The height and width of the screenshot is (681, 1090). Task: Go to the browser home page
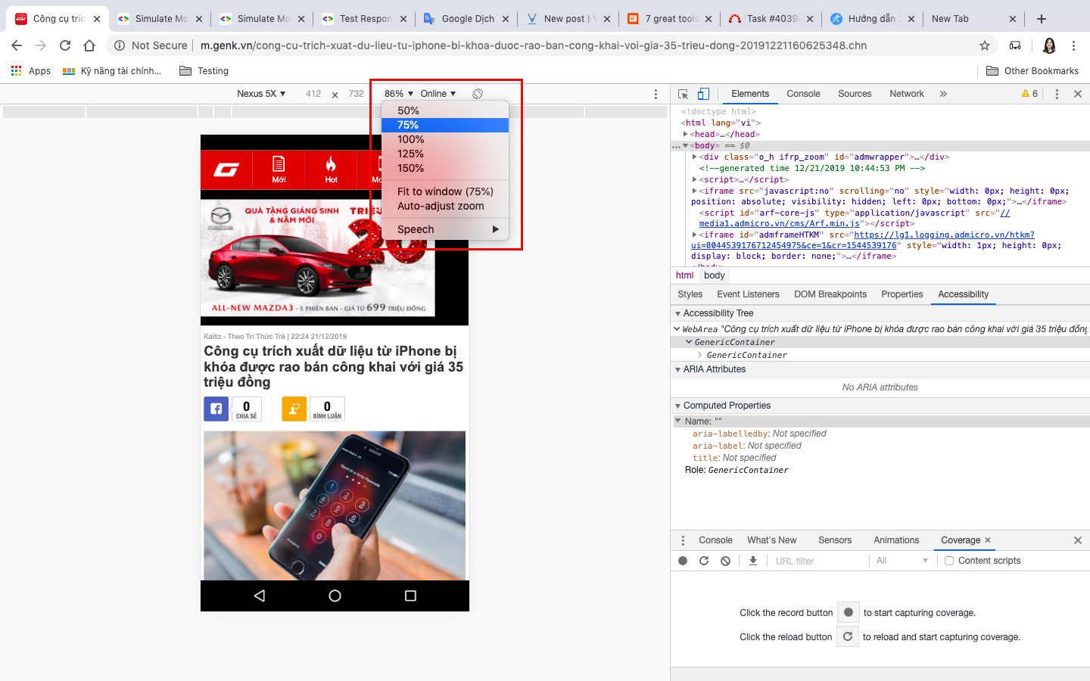click(89, 45)
